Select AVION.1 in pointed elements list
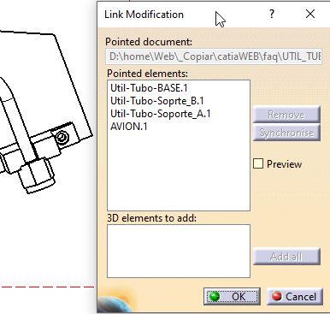Viewport: 330px width, 314px height. (x=129, y=127)
